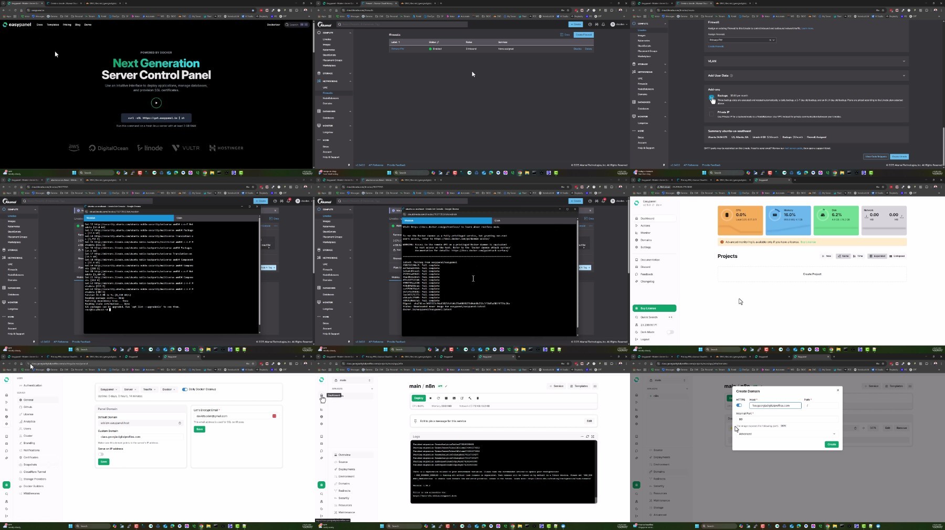Open Environment in n8n service menu

coord(346,477)
